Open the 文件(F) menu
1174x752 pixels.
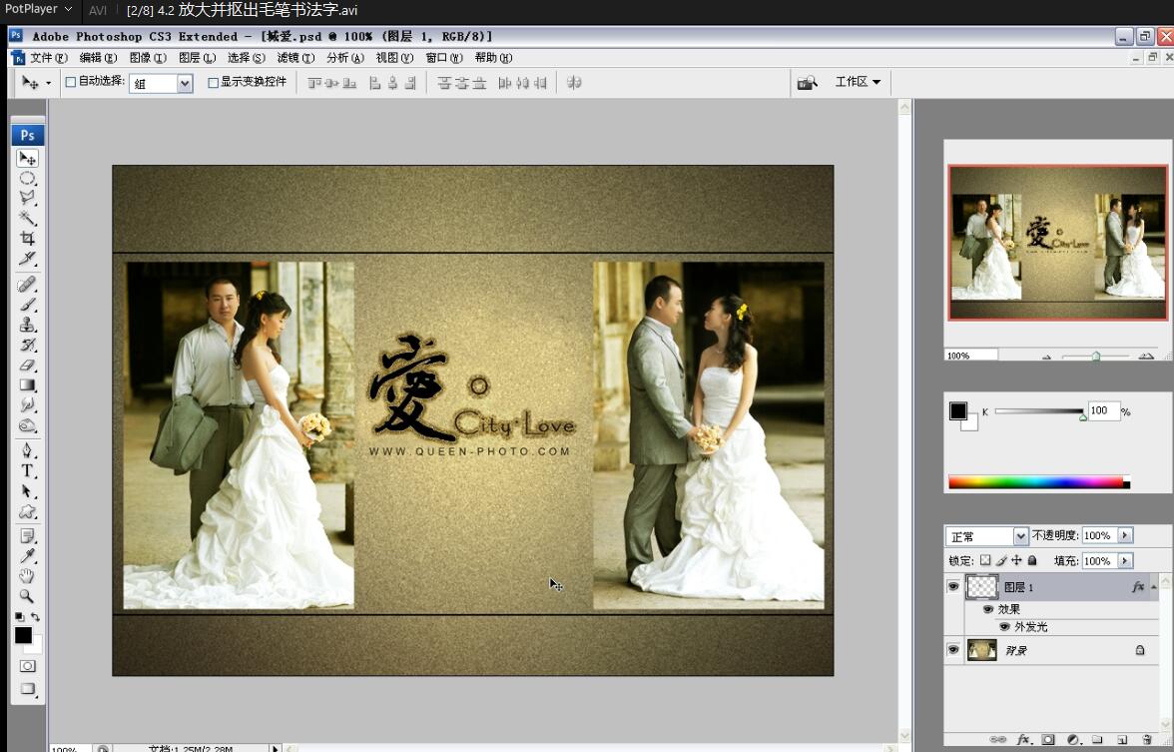48,58
